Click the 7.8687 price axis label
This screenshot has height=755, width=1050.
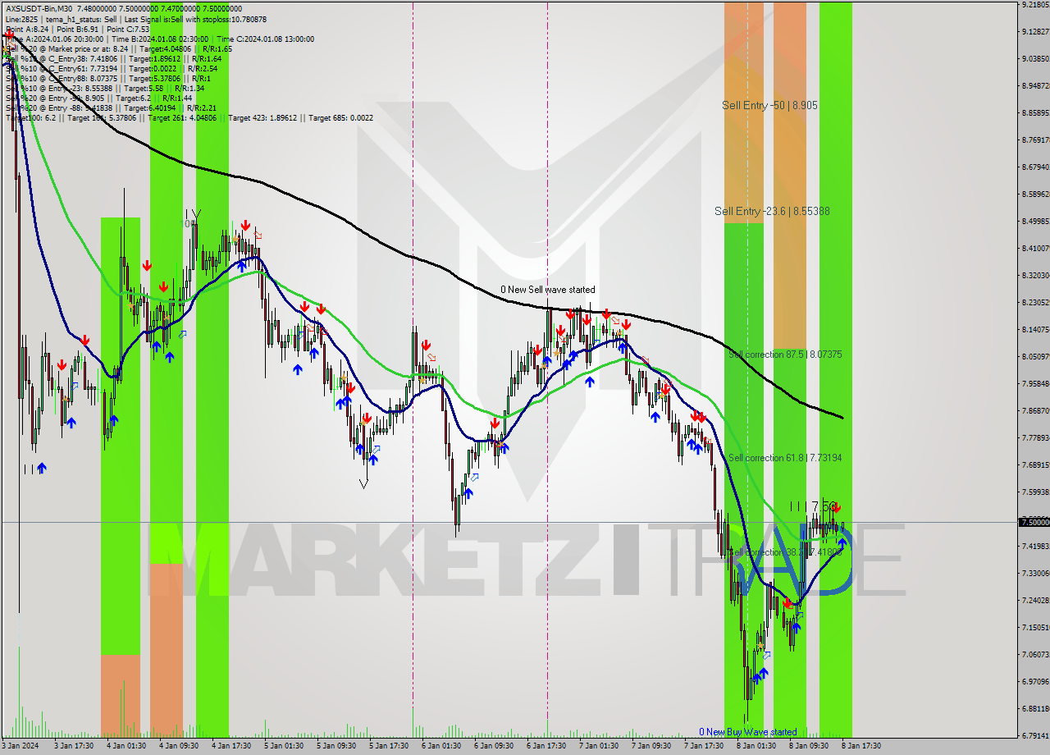pos(1036,410)
